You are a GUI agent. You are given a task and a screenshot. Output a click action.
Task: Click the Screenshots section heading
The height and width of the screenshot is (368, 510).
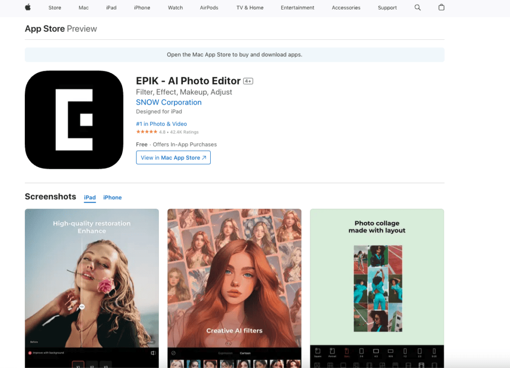point(50,197)
